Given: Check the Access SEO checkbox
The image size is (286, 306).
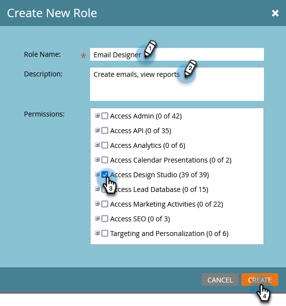Looking at the screenshot, I should coord(105,219).
